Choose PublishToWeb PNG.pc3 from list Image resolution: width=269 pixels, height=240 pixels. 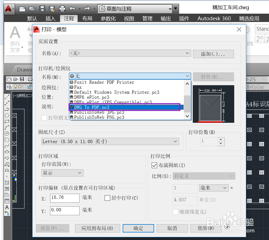(127, 117)
